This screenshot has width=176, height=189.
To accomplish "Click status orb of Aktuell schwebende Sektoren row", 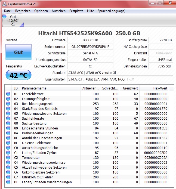I will (x=8, y=167).
